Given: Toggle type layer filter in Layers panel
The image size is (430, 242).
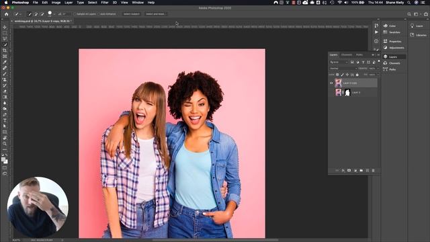Looking at the screenshot, I should coord(363,63).
